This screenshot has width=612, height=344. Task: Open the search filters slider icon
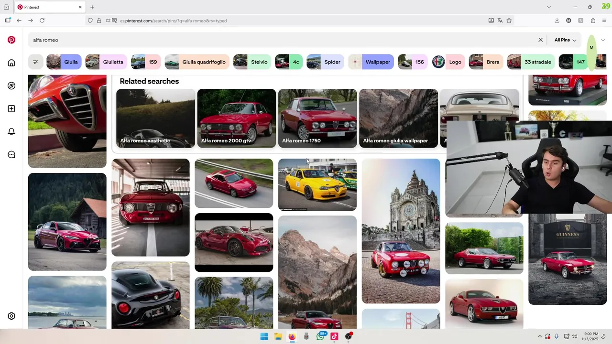click(35, 62)
